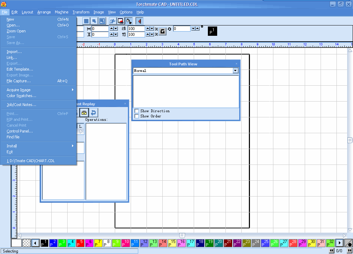353x254 pixels.
Task: Click the blank white swatch in the palette bar
Action: click(16, 243)
